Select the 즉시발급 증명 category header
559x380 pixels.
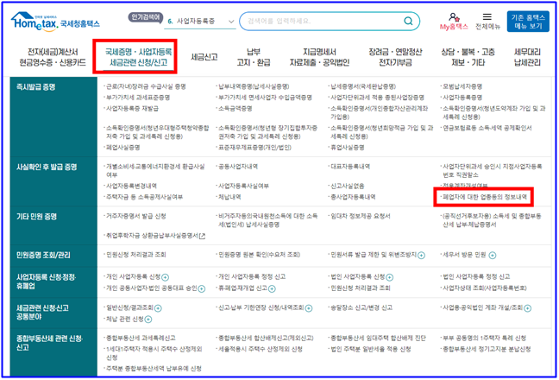(x=36, y=86)
